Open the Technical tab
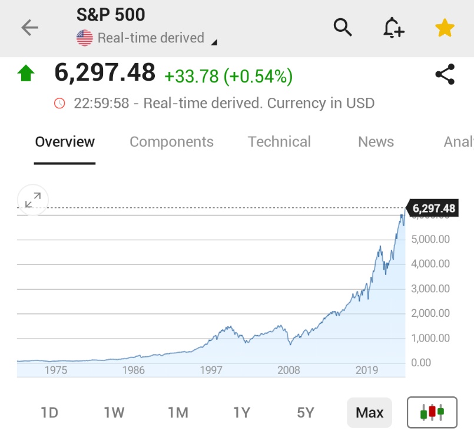Screen dimensions: 474x437 point(279,142)
